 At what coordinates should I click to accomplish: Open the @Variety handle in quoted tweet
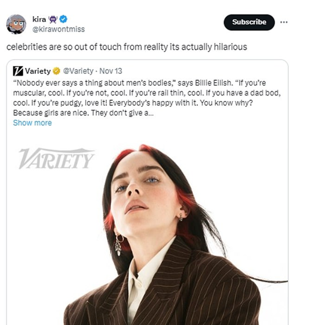click(x=78, y=71)
